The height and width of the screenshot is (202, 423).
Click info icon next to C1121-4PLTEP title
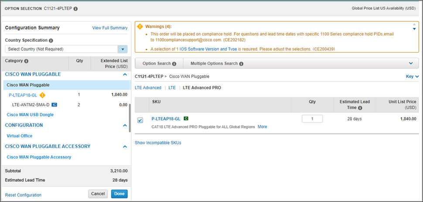pos(75,9)
